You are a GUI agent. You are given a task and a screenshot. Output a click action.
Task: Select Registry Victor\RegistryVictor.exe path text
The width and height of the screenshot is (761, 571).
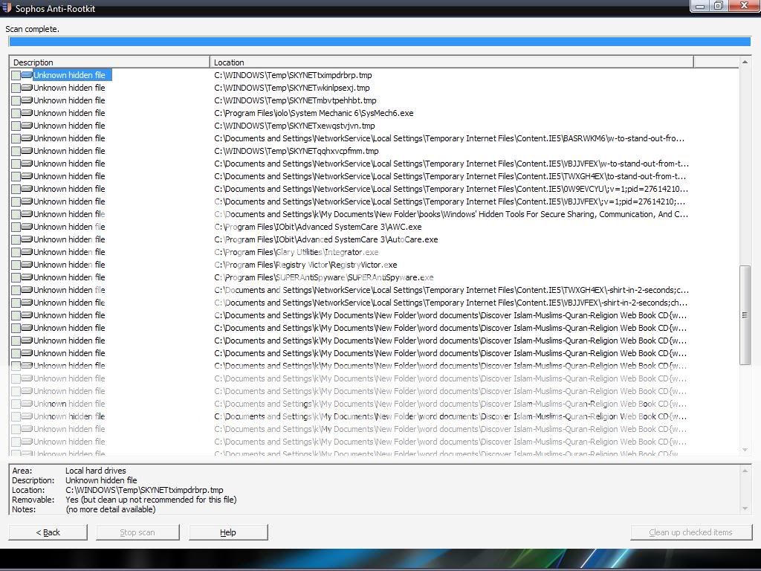tap(305, 264)
